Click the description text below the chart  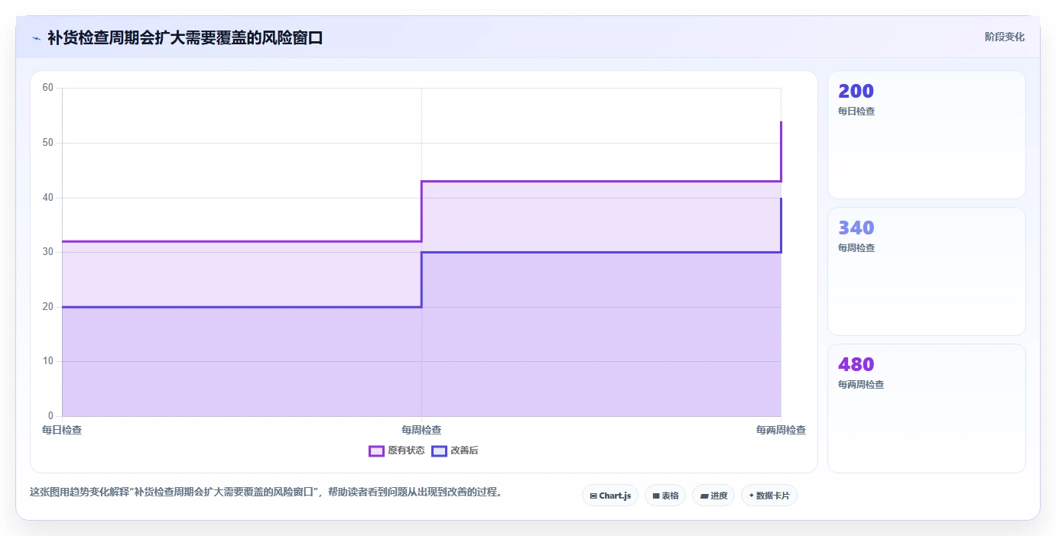[268, 492]
